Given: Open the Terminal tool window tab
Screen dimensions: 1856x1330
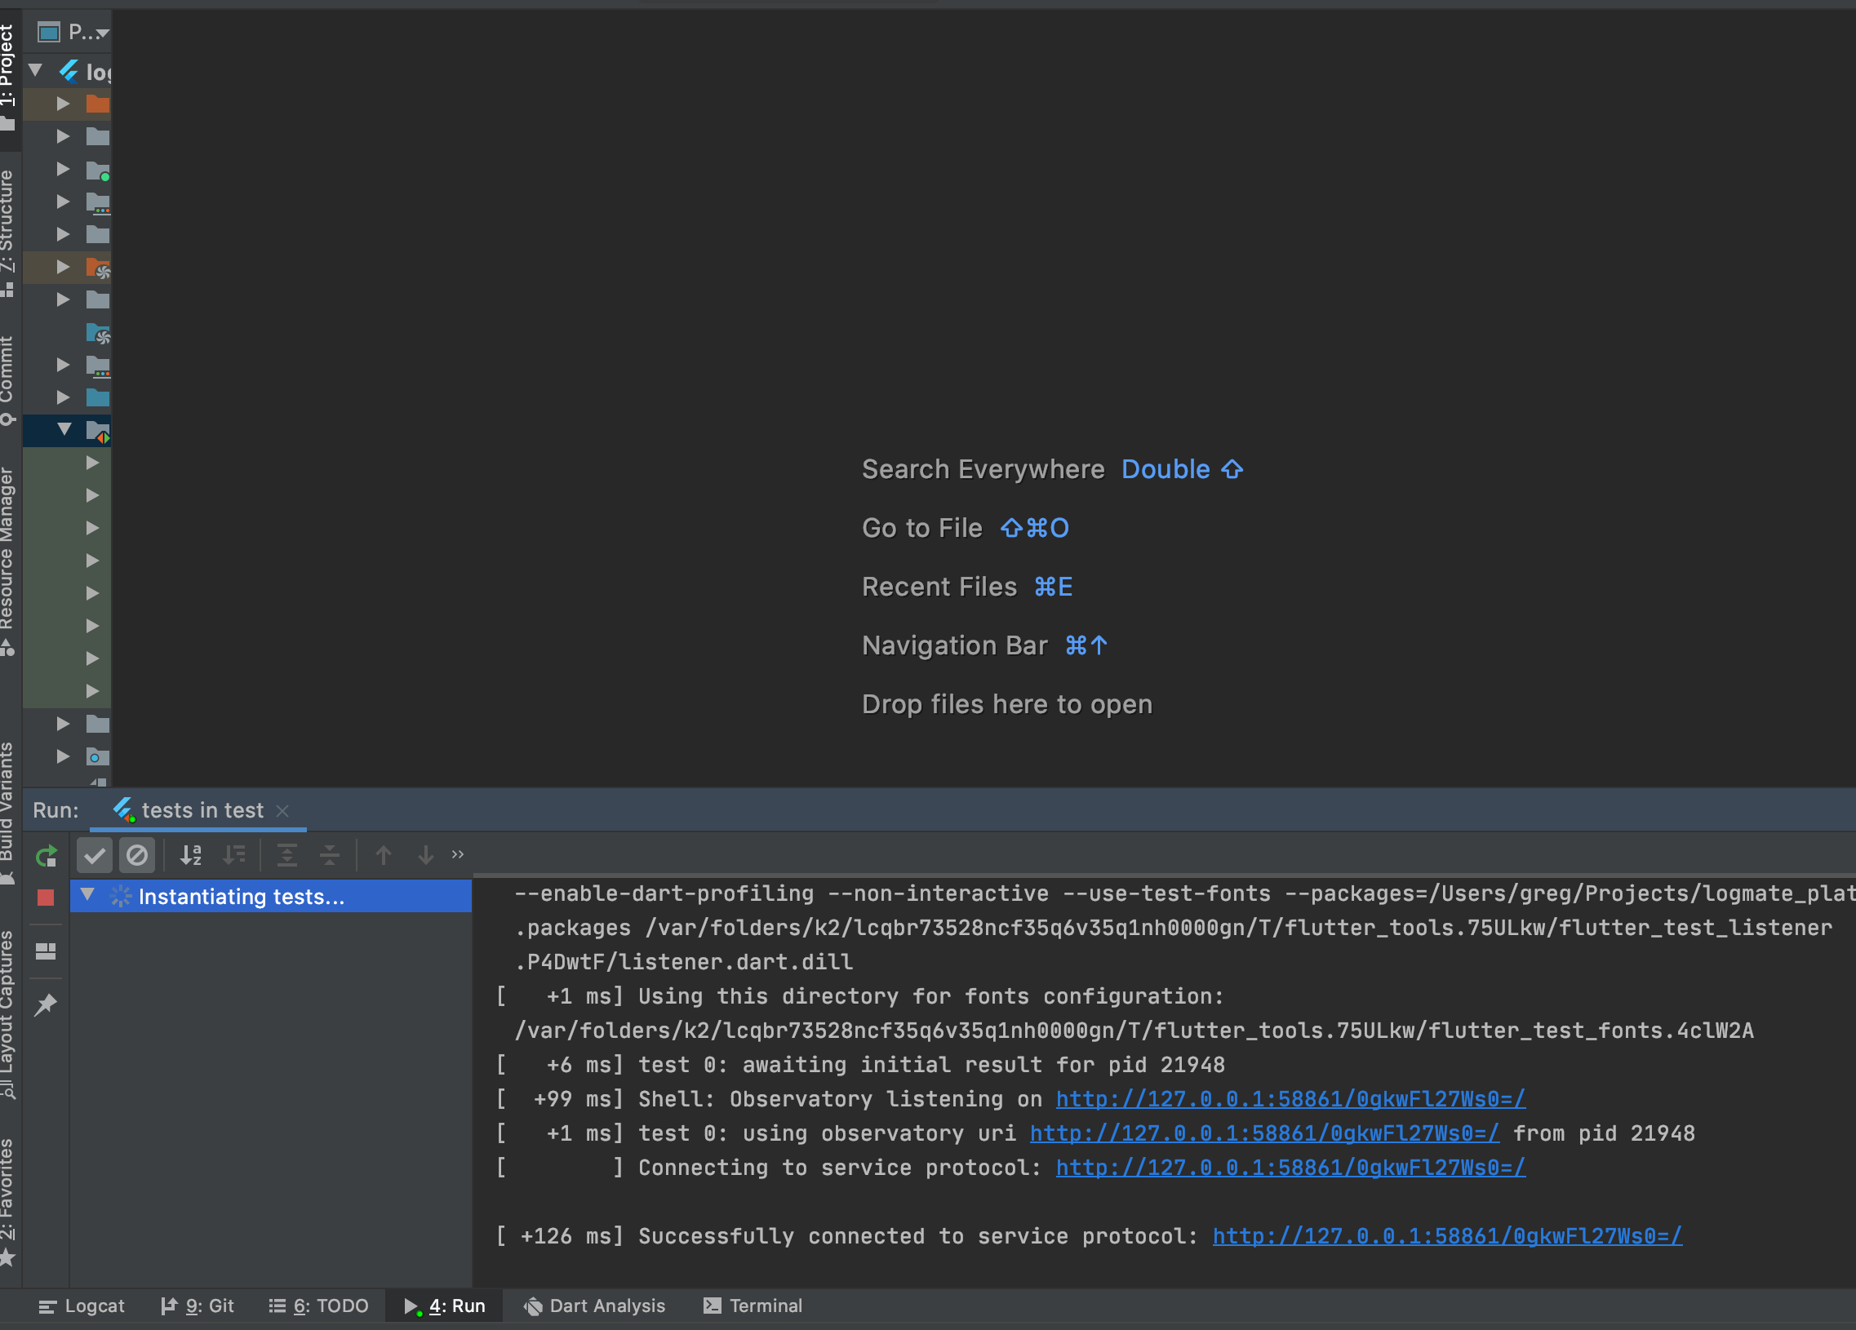Looking at the screenshot, I should click(753, 1306).
